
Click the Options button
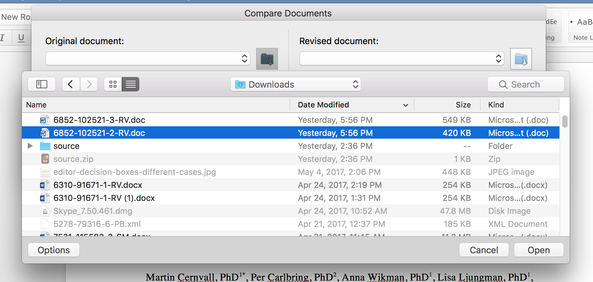click(54, 250)
